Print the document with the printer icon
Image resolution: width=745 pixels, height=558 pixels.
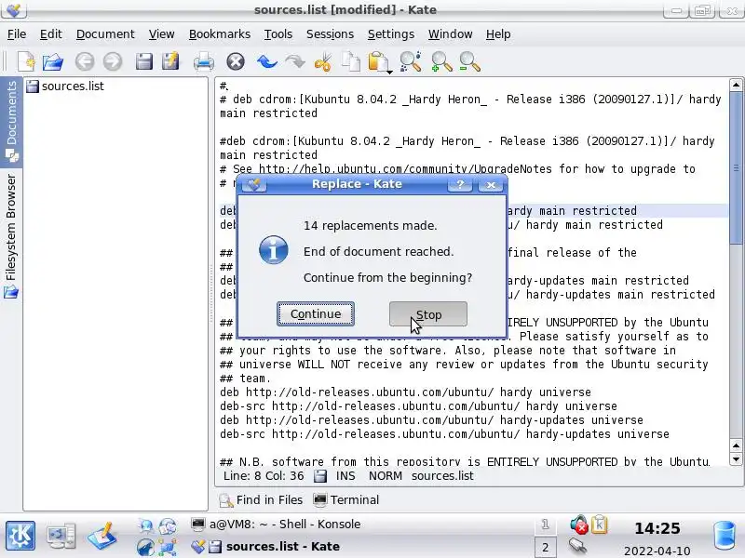(x=204, y=62)
